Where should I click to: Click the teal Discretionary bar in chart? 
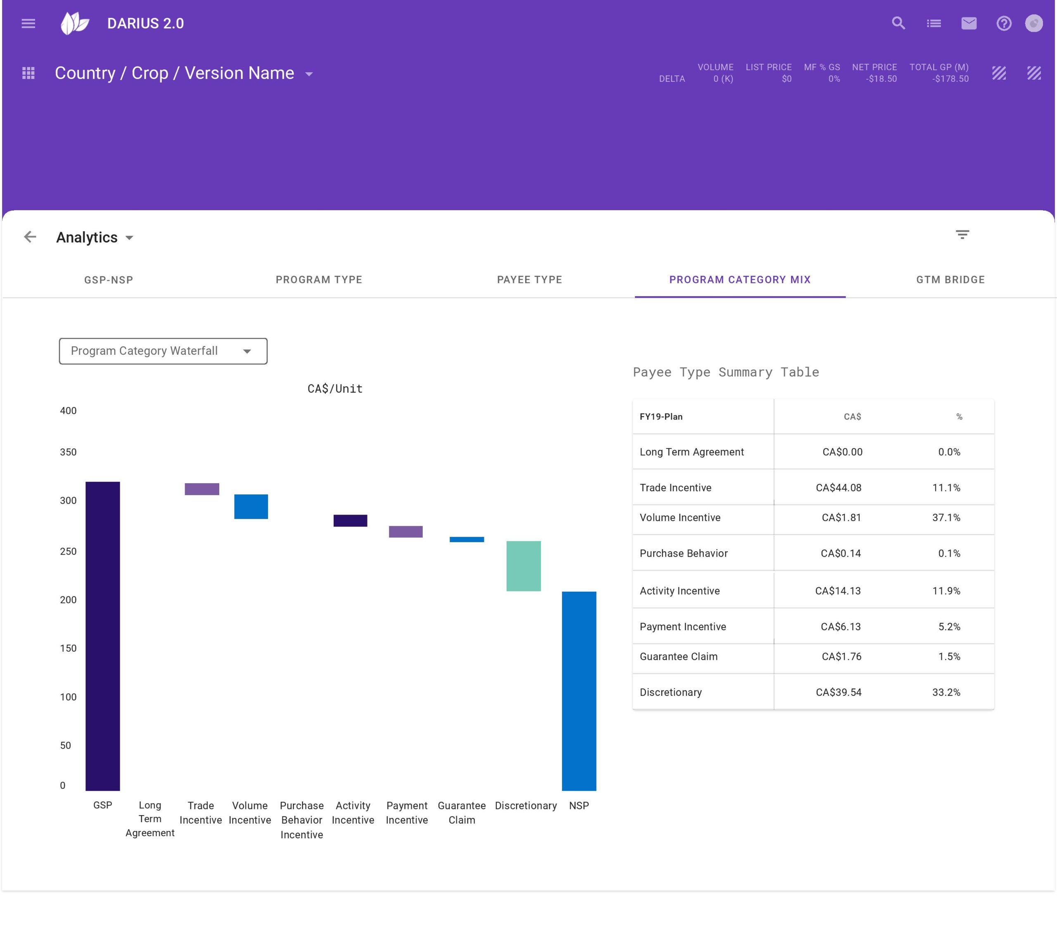[x=523, y=566]
